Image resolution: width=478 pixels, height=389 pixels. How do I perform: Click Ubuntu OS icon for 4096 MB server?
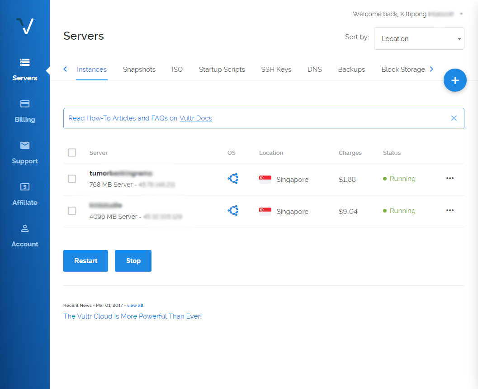click(x=233, y=210)
